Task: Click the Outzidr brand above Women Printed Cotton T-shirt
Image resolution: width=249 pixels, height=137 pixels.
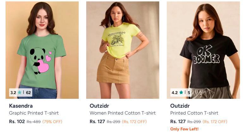Action: tap(99, 106)
